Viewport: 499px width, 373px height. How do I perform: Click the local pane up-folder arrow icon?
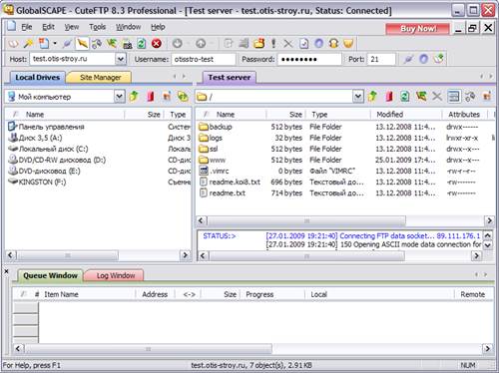134,97
